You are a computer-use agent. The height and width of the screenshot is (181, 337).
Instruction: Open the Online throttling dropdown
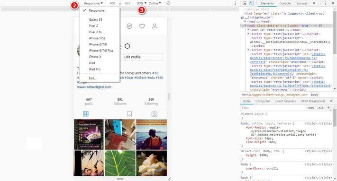(155, 3)
